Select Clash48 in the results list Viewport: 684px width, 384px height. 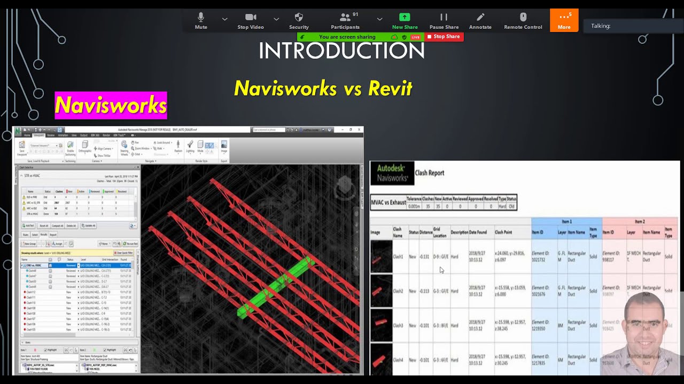click(76, 271)
